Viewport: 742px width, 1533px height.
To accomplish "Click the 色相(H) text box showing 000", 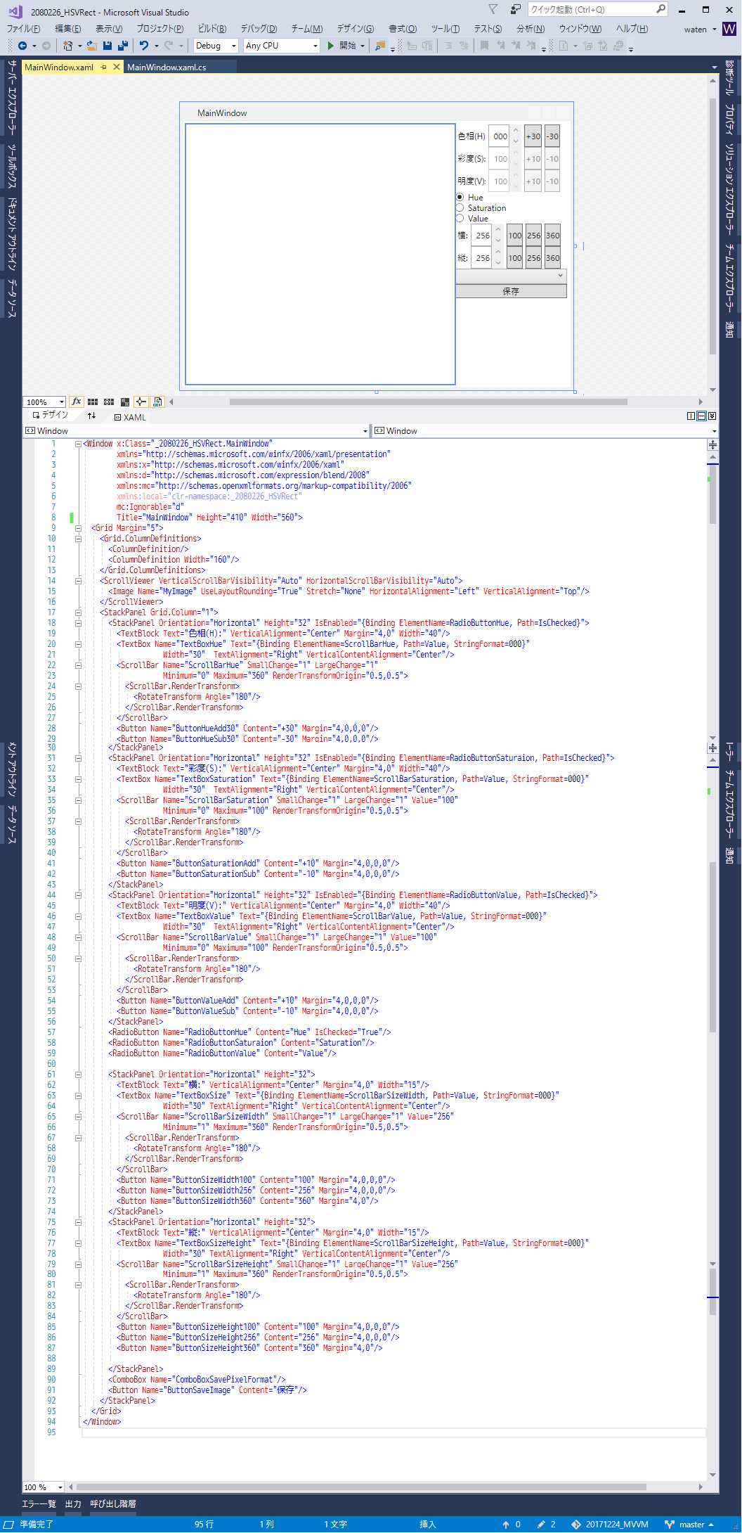I will (500, 136).
